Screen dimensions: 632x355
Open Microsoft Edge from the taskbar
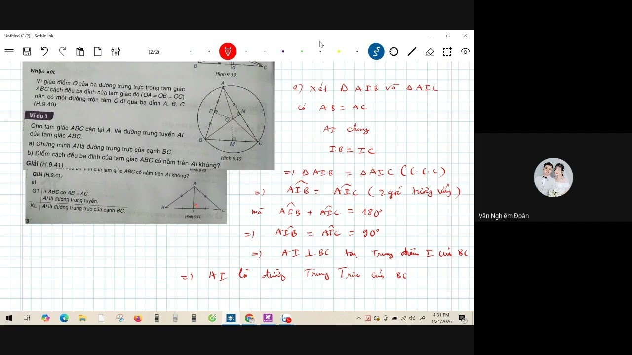(x=64, y=319)
